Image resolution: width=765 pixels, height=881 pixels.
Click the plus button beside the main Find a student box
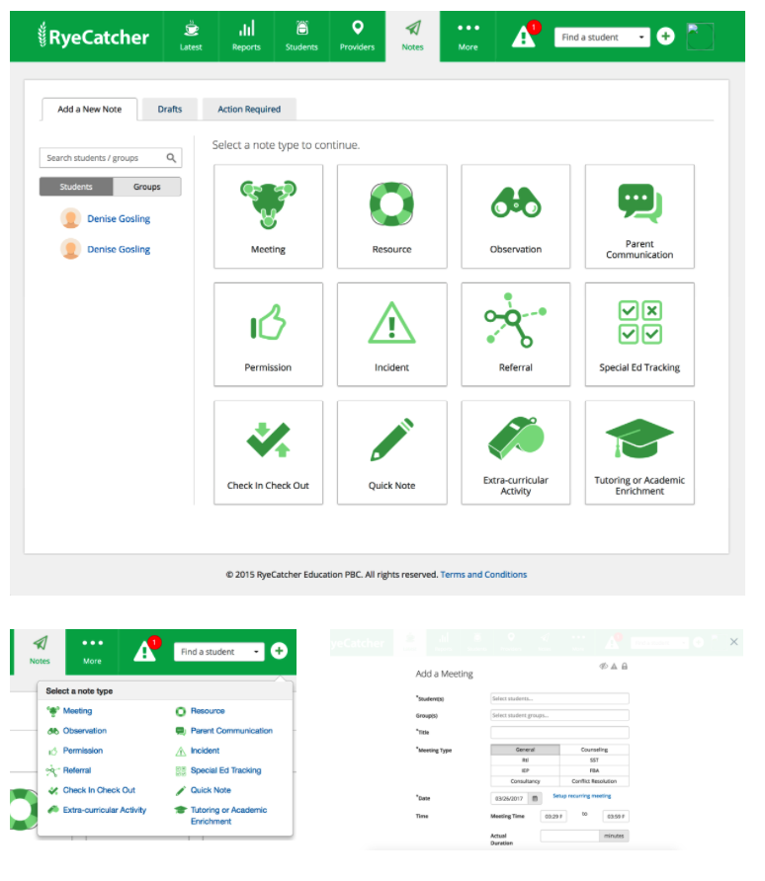click(665, 37)
